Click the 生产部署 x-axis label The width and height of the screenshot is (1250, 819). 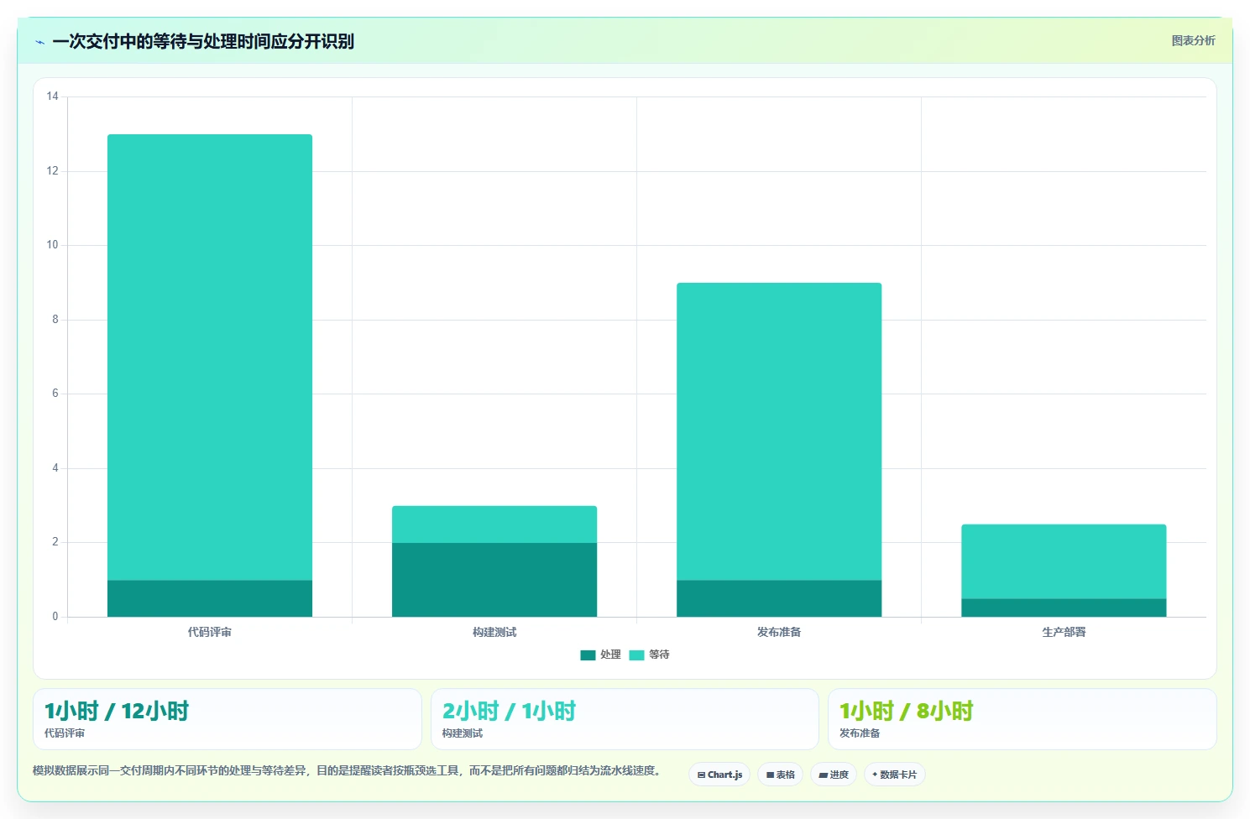[1064, 632]
